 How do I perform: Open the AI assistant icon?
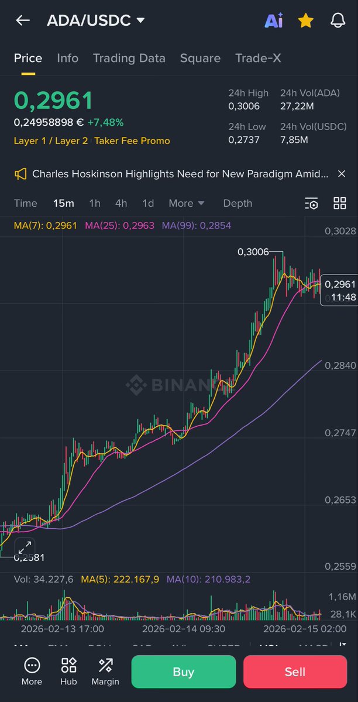[x=273, y=20]
